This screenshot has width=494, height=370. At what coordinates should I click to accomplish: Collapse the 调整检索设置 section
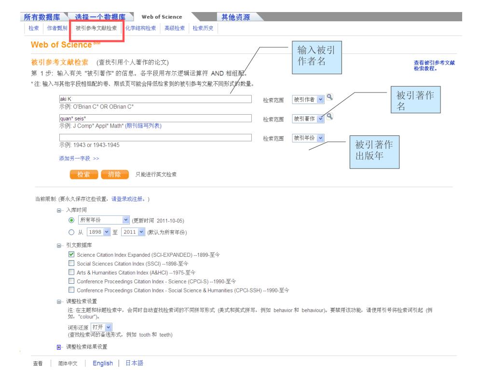click(59, 302)
